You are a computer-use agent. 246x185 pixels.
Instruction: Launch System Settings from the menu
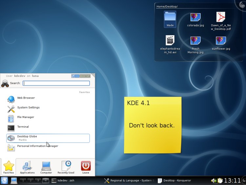(28, 108)
